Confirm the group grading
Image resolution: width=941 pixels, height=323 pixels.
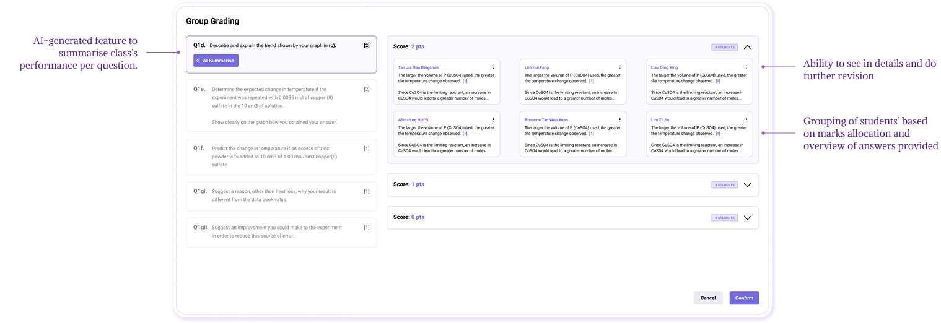[743, 298]
